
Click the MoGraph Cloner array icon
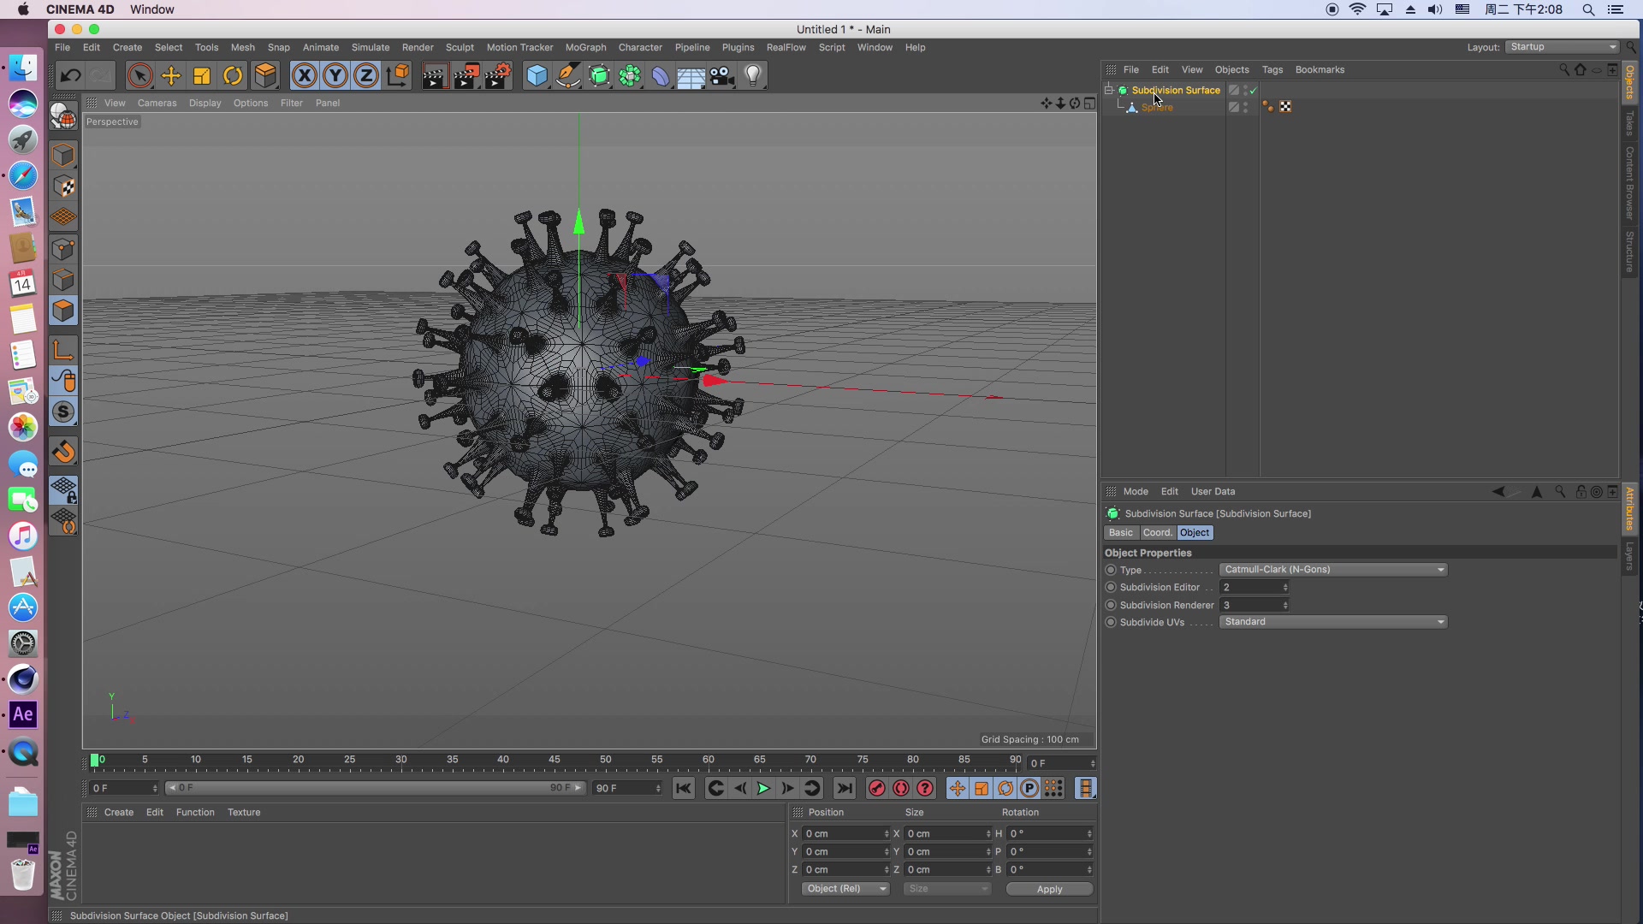pyautogui.click(x=630, y=76)
